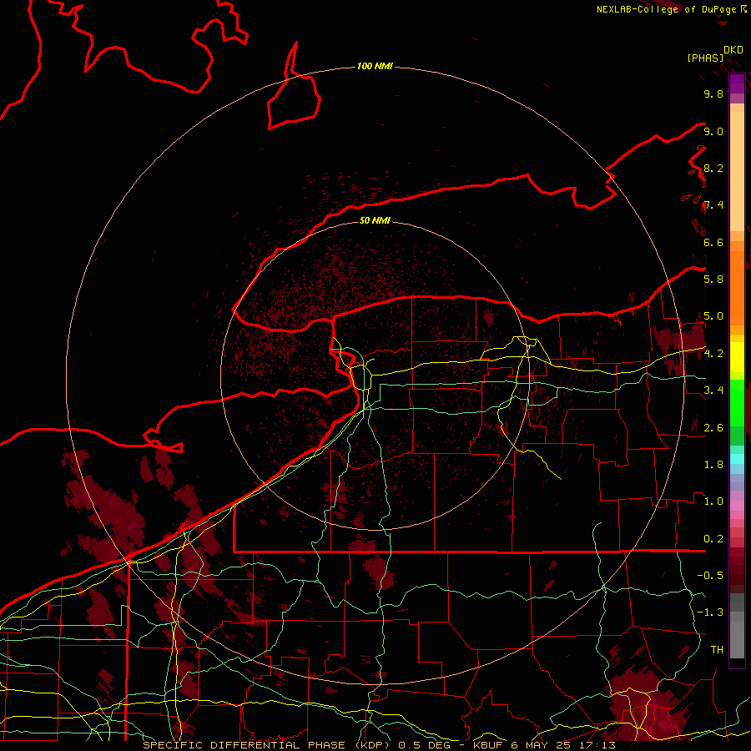Screen dimensions: 751x751
Task: Pick the purple segment atop the color bar
Action: point(737,83)
